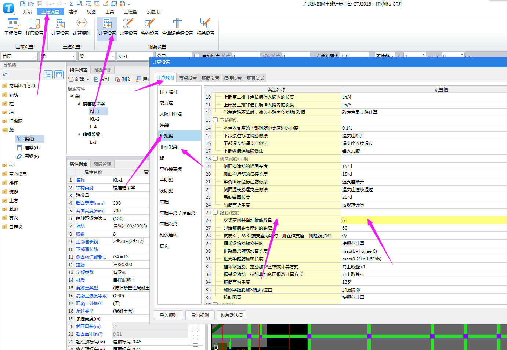Click the 导出规则 button

coord(200,315)
